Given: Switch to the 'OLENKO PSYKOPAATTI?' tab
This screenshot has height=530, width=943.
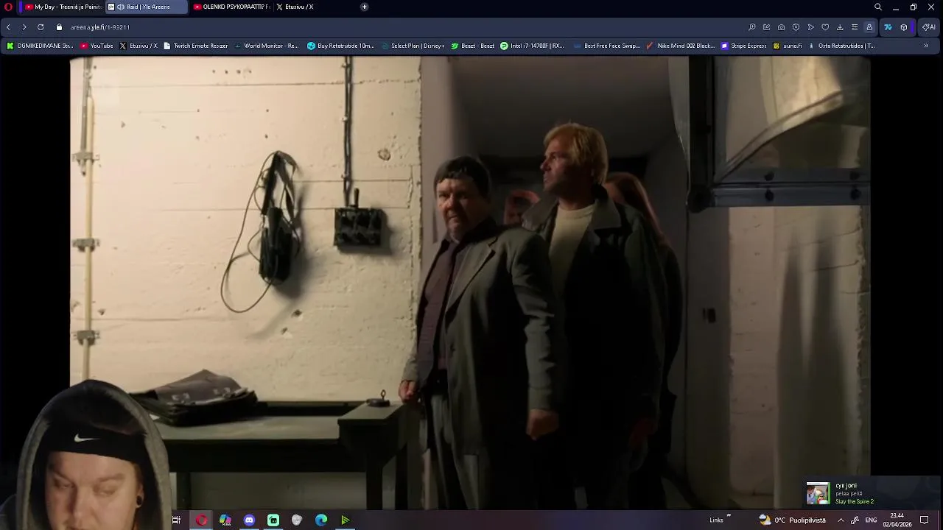Looking at the screenshot, I should pyautogui.click(x=232, y=7).
